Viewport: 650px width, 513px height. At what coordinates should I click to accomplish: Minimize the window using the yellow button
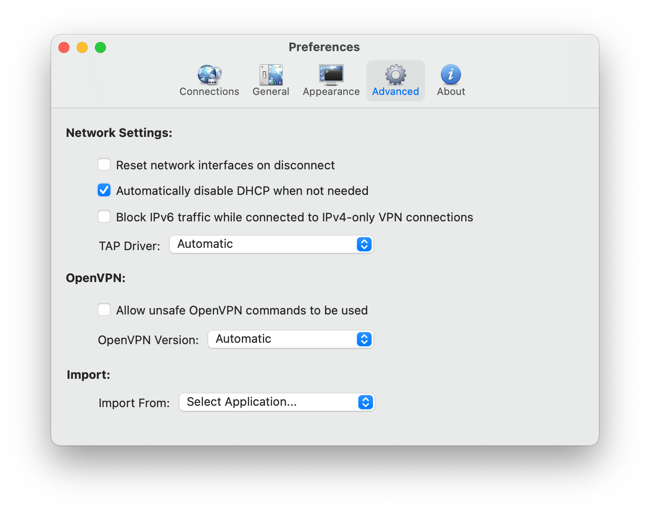click(82, 47)
